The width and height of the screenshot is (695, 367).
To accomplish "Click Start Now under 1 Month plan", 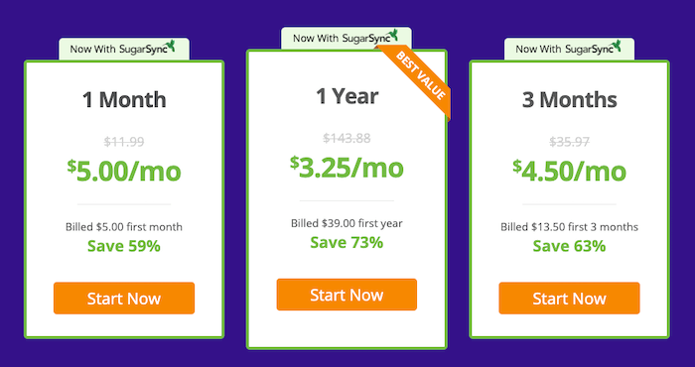I will pos(124,298).
